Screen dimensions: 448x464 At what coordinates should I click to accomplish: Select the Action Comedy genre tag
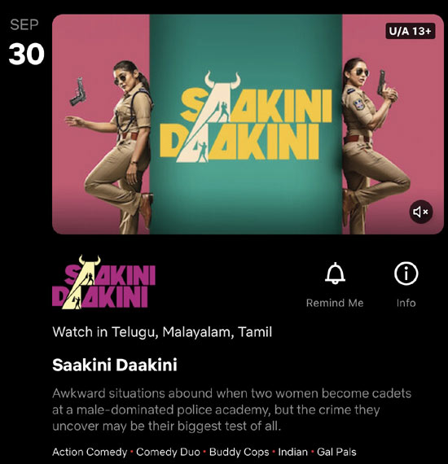click(x=90, y=452)
